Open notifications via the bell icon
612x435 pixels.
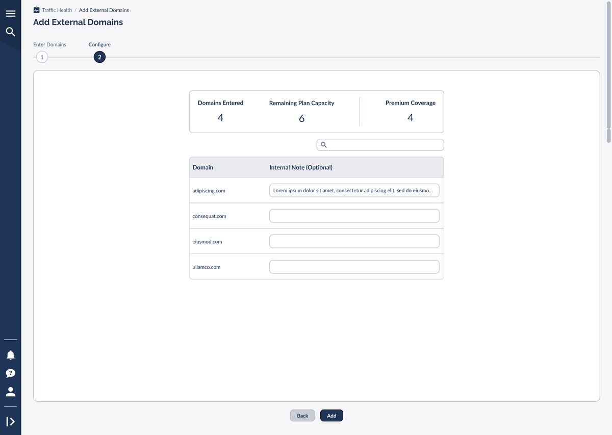click(x=10, y=355)
